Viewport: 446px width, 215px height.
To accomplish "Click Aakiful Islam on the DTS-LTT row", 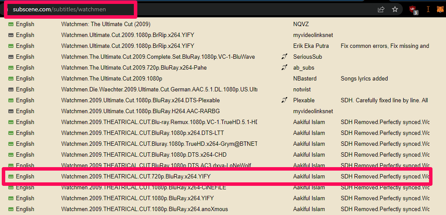I will point(309,133).
